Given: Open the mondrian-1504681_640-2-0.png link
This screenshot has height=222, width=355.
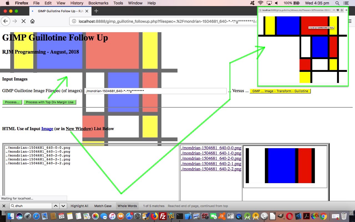Looking at the screenshot, I should (x=211, y=158).
